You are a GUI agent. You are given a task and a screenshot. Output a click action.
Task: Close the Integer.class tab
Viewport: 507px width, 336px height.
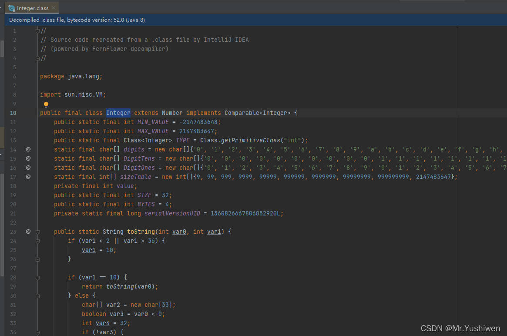click(54, 8)
